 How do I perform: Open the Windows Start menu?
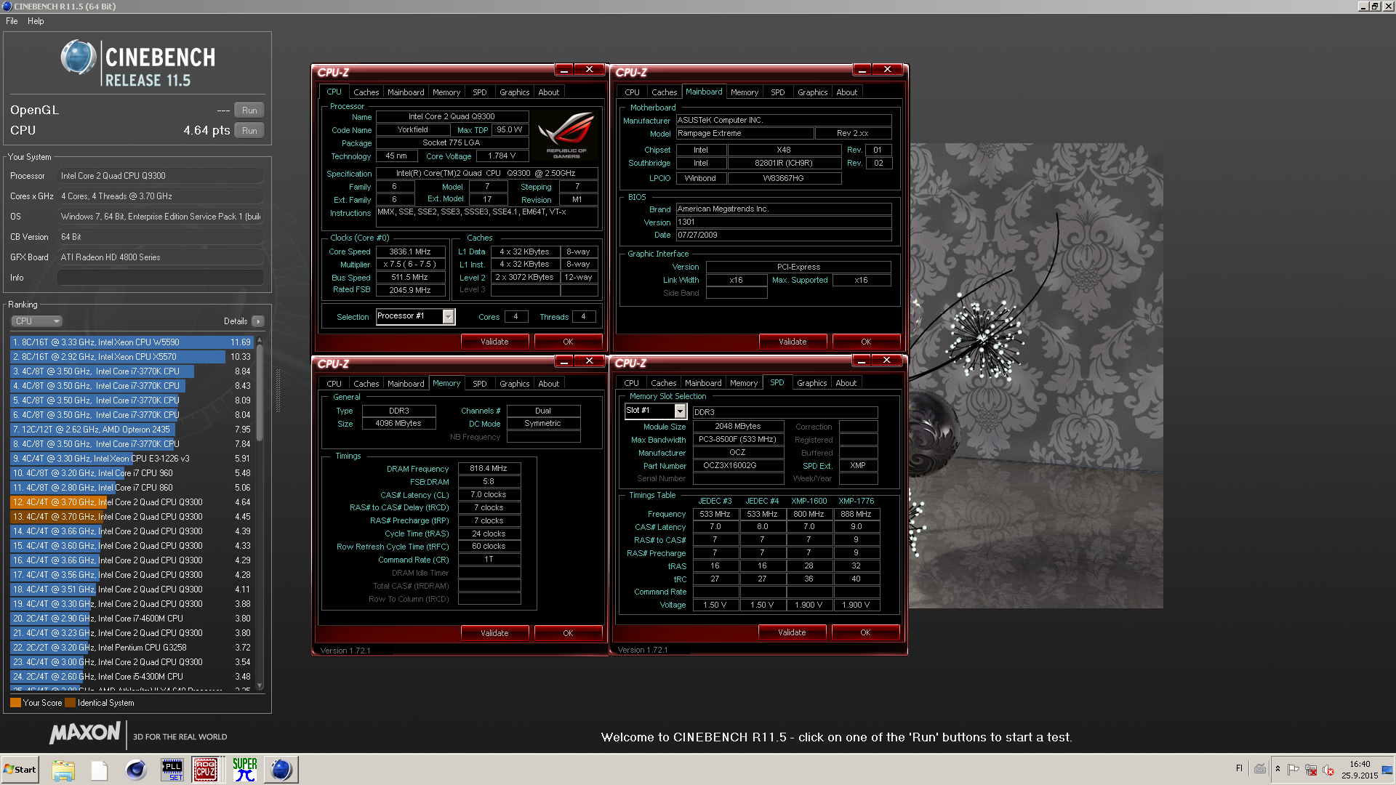[20, 770]
